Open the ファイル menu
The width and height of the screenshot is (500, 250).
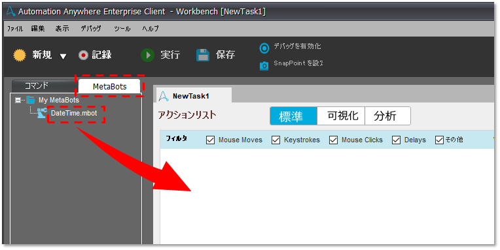tap(15, 29)
